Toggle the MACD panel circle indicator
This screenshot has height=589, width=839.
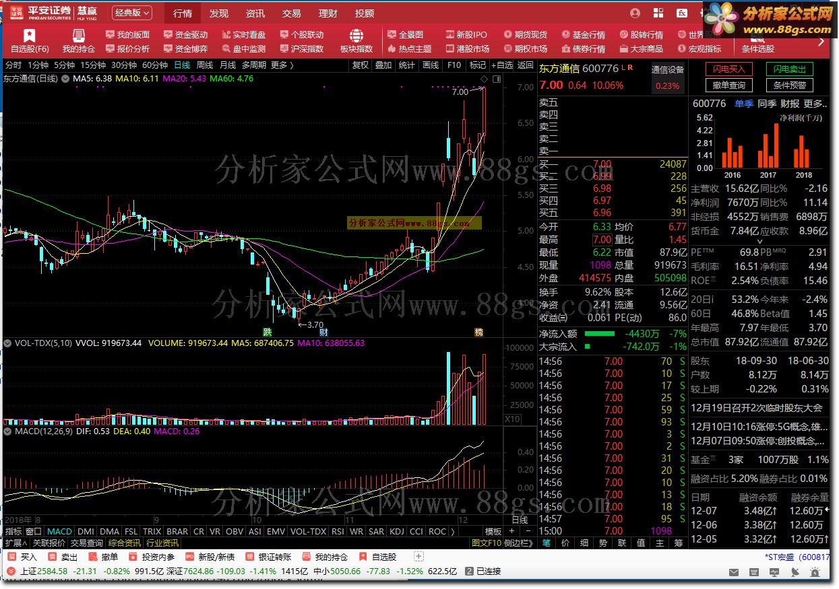click(8, 431)
